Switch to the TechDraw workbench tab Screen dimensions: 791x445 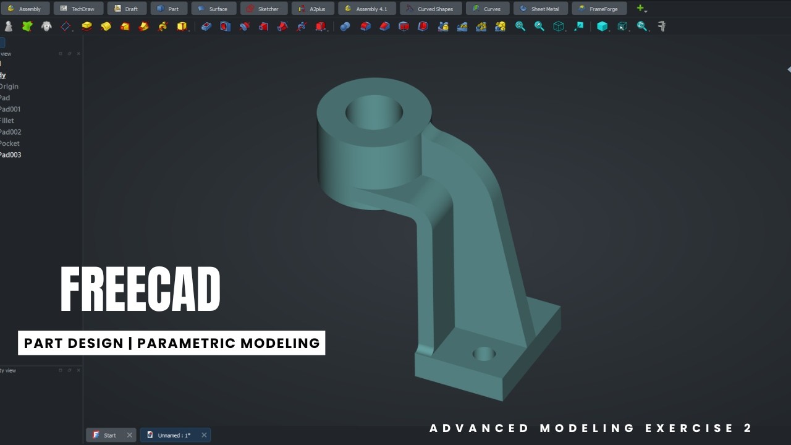tap(78, 9)
